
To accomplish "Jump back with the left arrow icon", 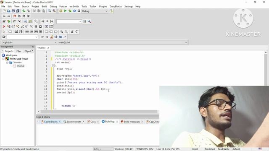I will [4, 16].
